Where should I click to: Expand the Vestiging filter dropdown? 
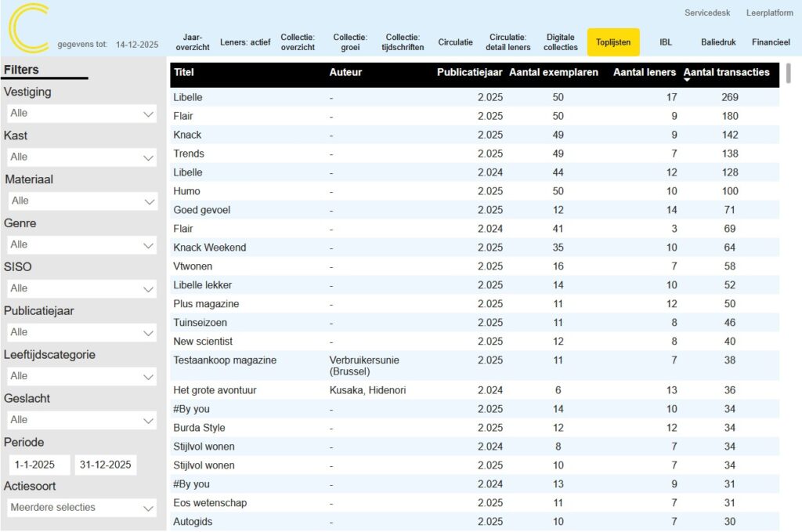149,114
